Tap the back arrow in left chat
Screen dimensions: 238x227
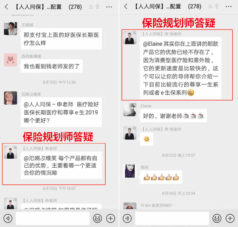click(7, 7)
